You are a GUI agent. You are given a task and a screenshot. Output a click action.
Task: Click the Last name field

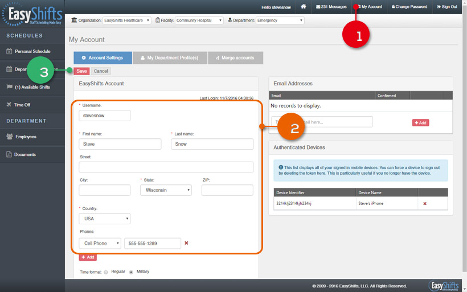[x=212, y=144]
